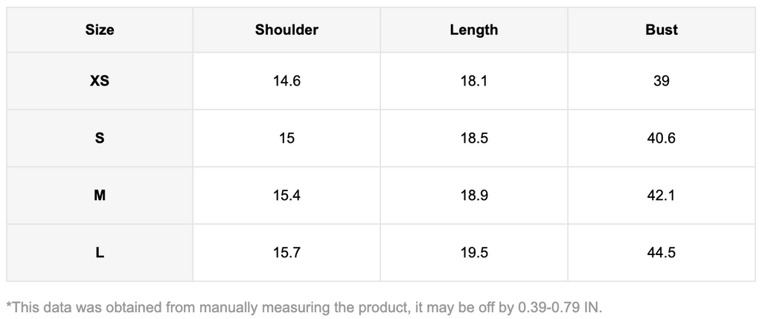Select the S size row label

100,138
